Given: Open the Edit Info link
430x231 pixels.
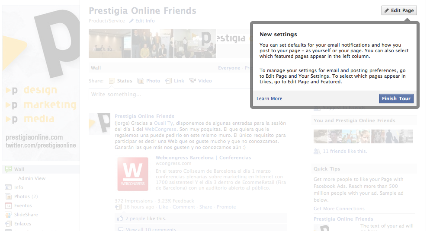Looking at the screenshot, I should (x=145, y=21).
